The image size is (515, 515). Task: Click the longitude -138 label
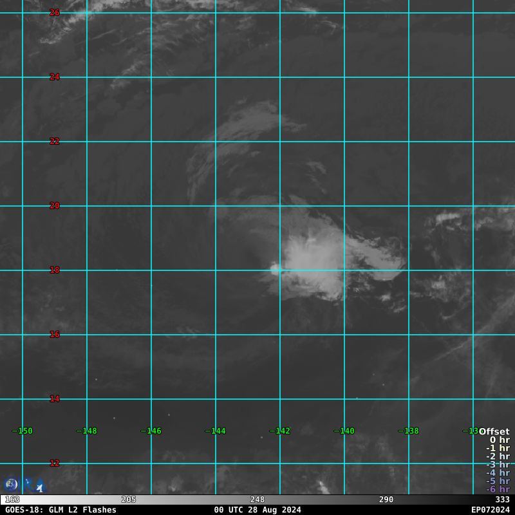click(409, 431)
